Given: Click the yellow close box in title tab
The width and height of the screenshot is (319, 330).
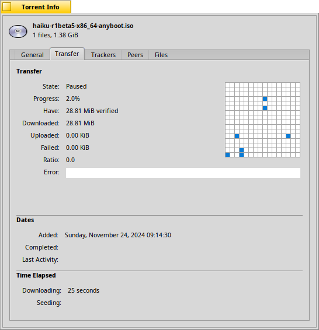Looking at the screenshot, I should [7, 7].
